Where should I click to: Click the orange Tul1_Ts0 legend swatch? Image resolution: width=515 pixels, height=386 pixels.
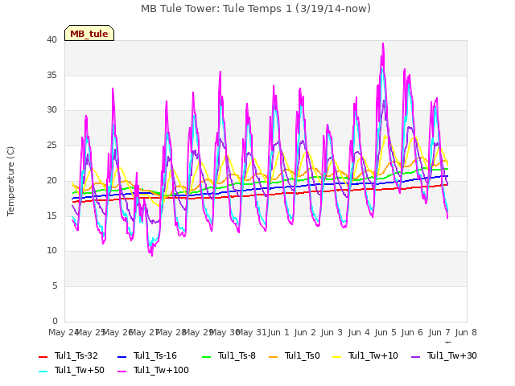(273, 357)
